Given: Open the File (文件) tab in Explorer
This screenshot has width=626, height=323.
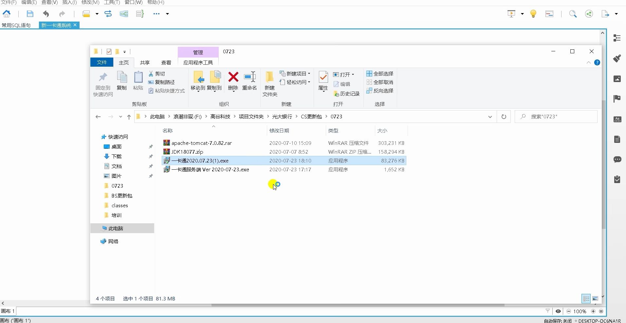Looking at the screenshot, I should pos(102,62).
